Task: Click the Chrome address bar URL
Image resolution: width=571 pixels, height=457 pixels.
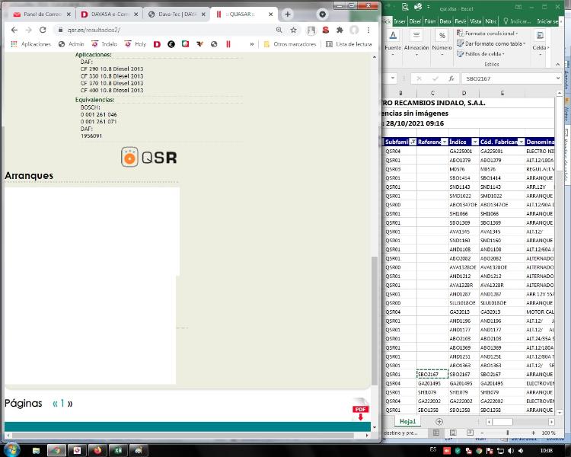Action: pos(94,30)
